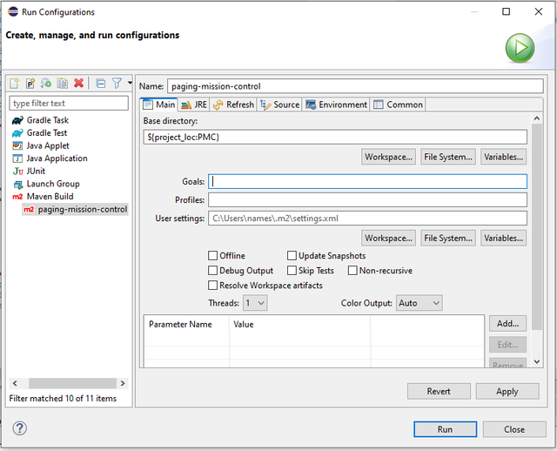
Task: Click File System button under User settings
Action: pyautogui.click(x=448, y=238)
